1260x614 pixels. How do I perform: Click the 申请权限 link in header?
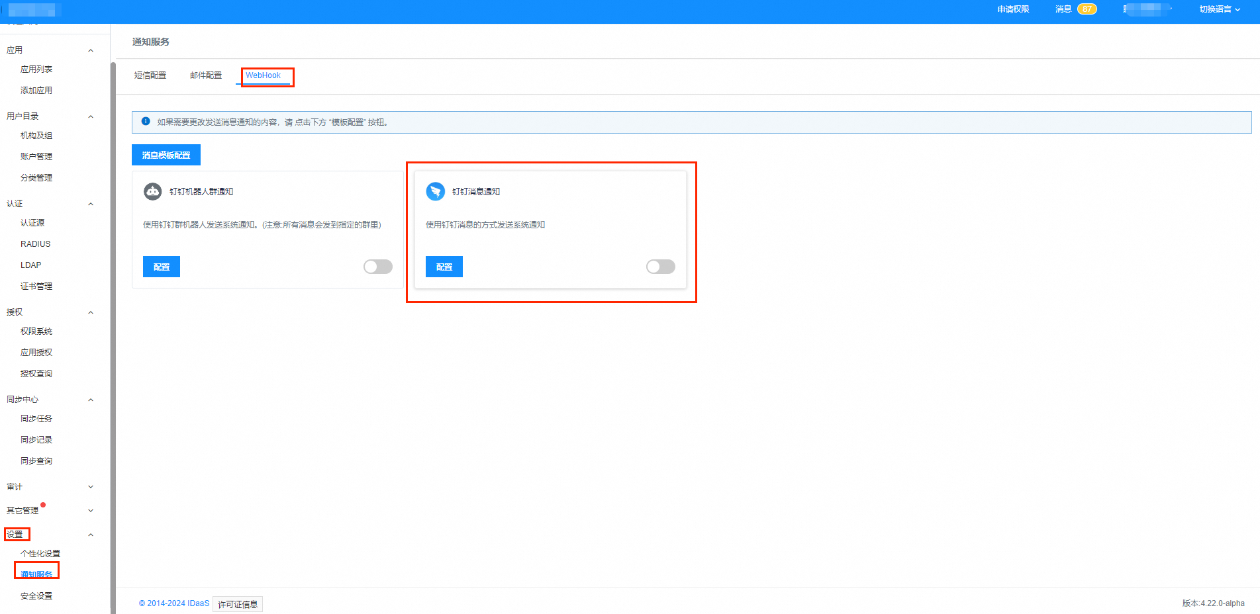(x=1013, y=9)
